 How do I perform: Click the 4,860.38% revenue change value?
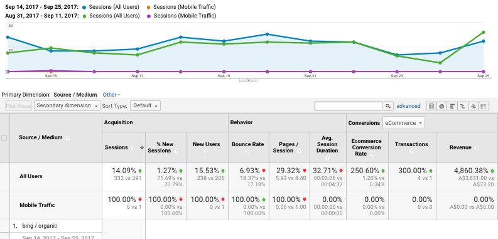pos(473,171)
